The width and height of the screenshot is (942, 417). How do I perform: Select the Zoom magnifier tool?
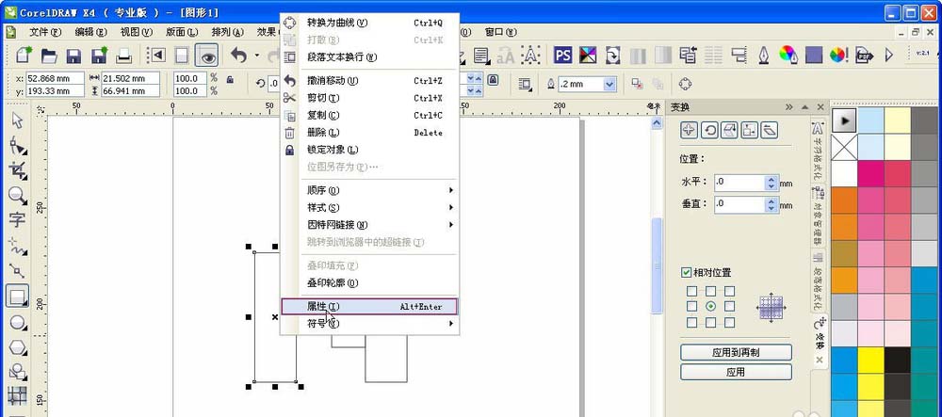[x=17, y=195]
